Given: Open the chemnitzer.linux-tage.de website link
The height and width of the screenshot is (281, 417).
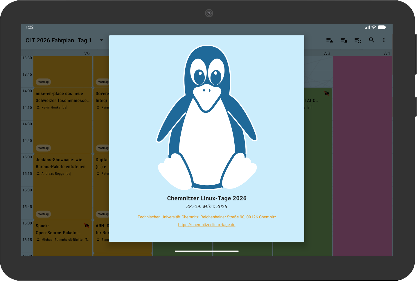Looking at the screenshot, I should click(x=207, y=225).
